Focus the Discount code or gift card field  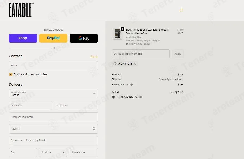141,54
